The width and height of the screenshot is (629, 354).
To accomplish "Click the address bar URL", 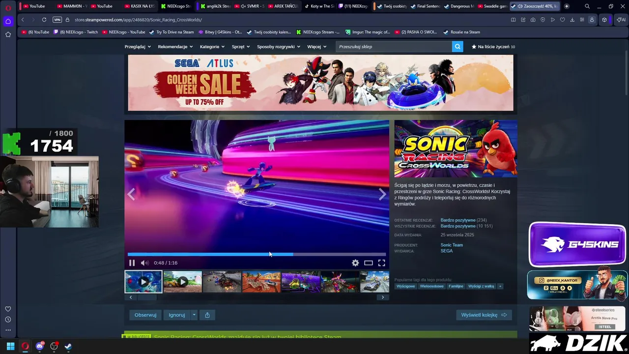I will pos(138,20).
